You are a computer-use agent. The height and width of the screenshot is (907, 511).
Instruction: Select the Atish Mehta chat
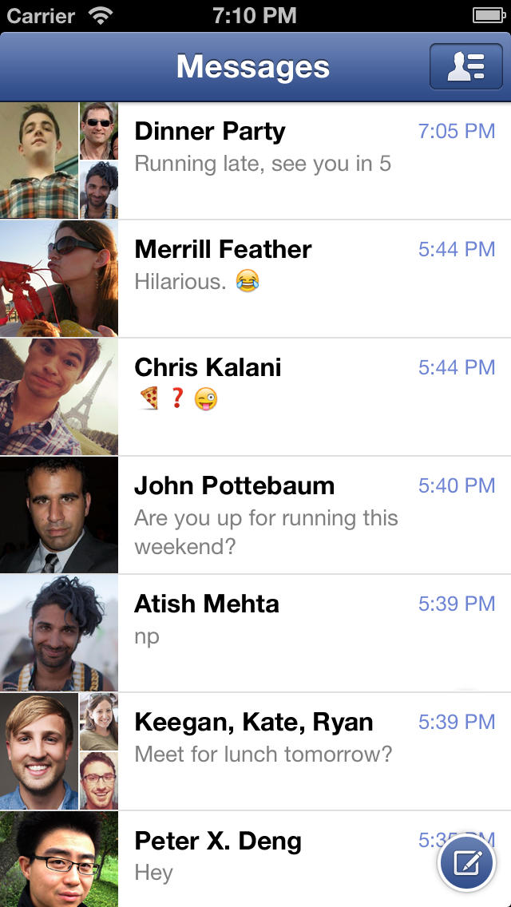click(x=255, y=633)
